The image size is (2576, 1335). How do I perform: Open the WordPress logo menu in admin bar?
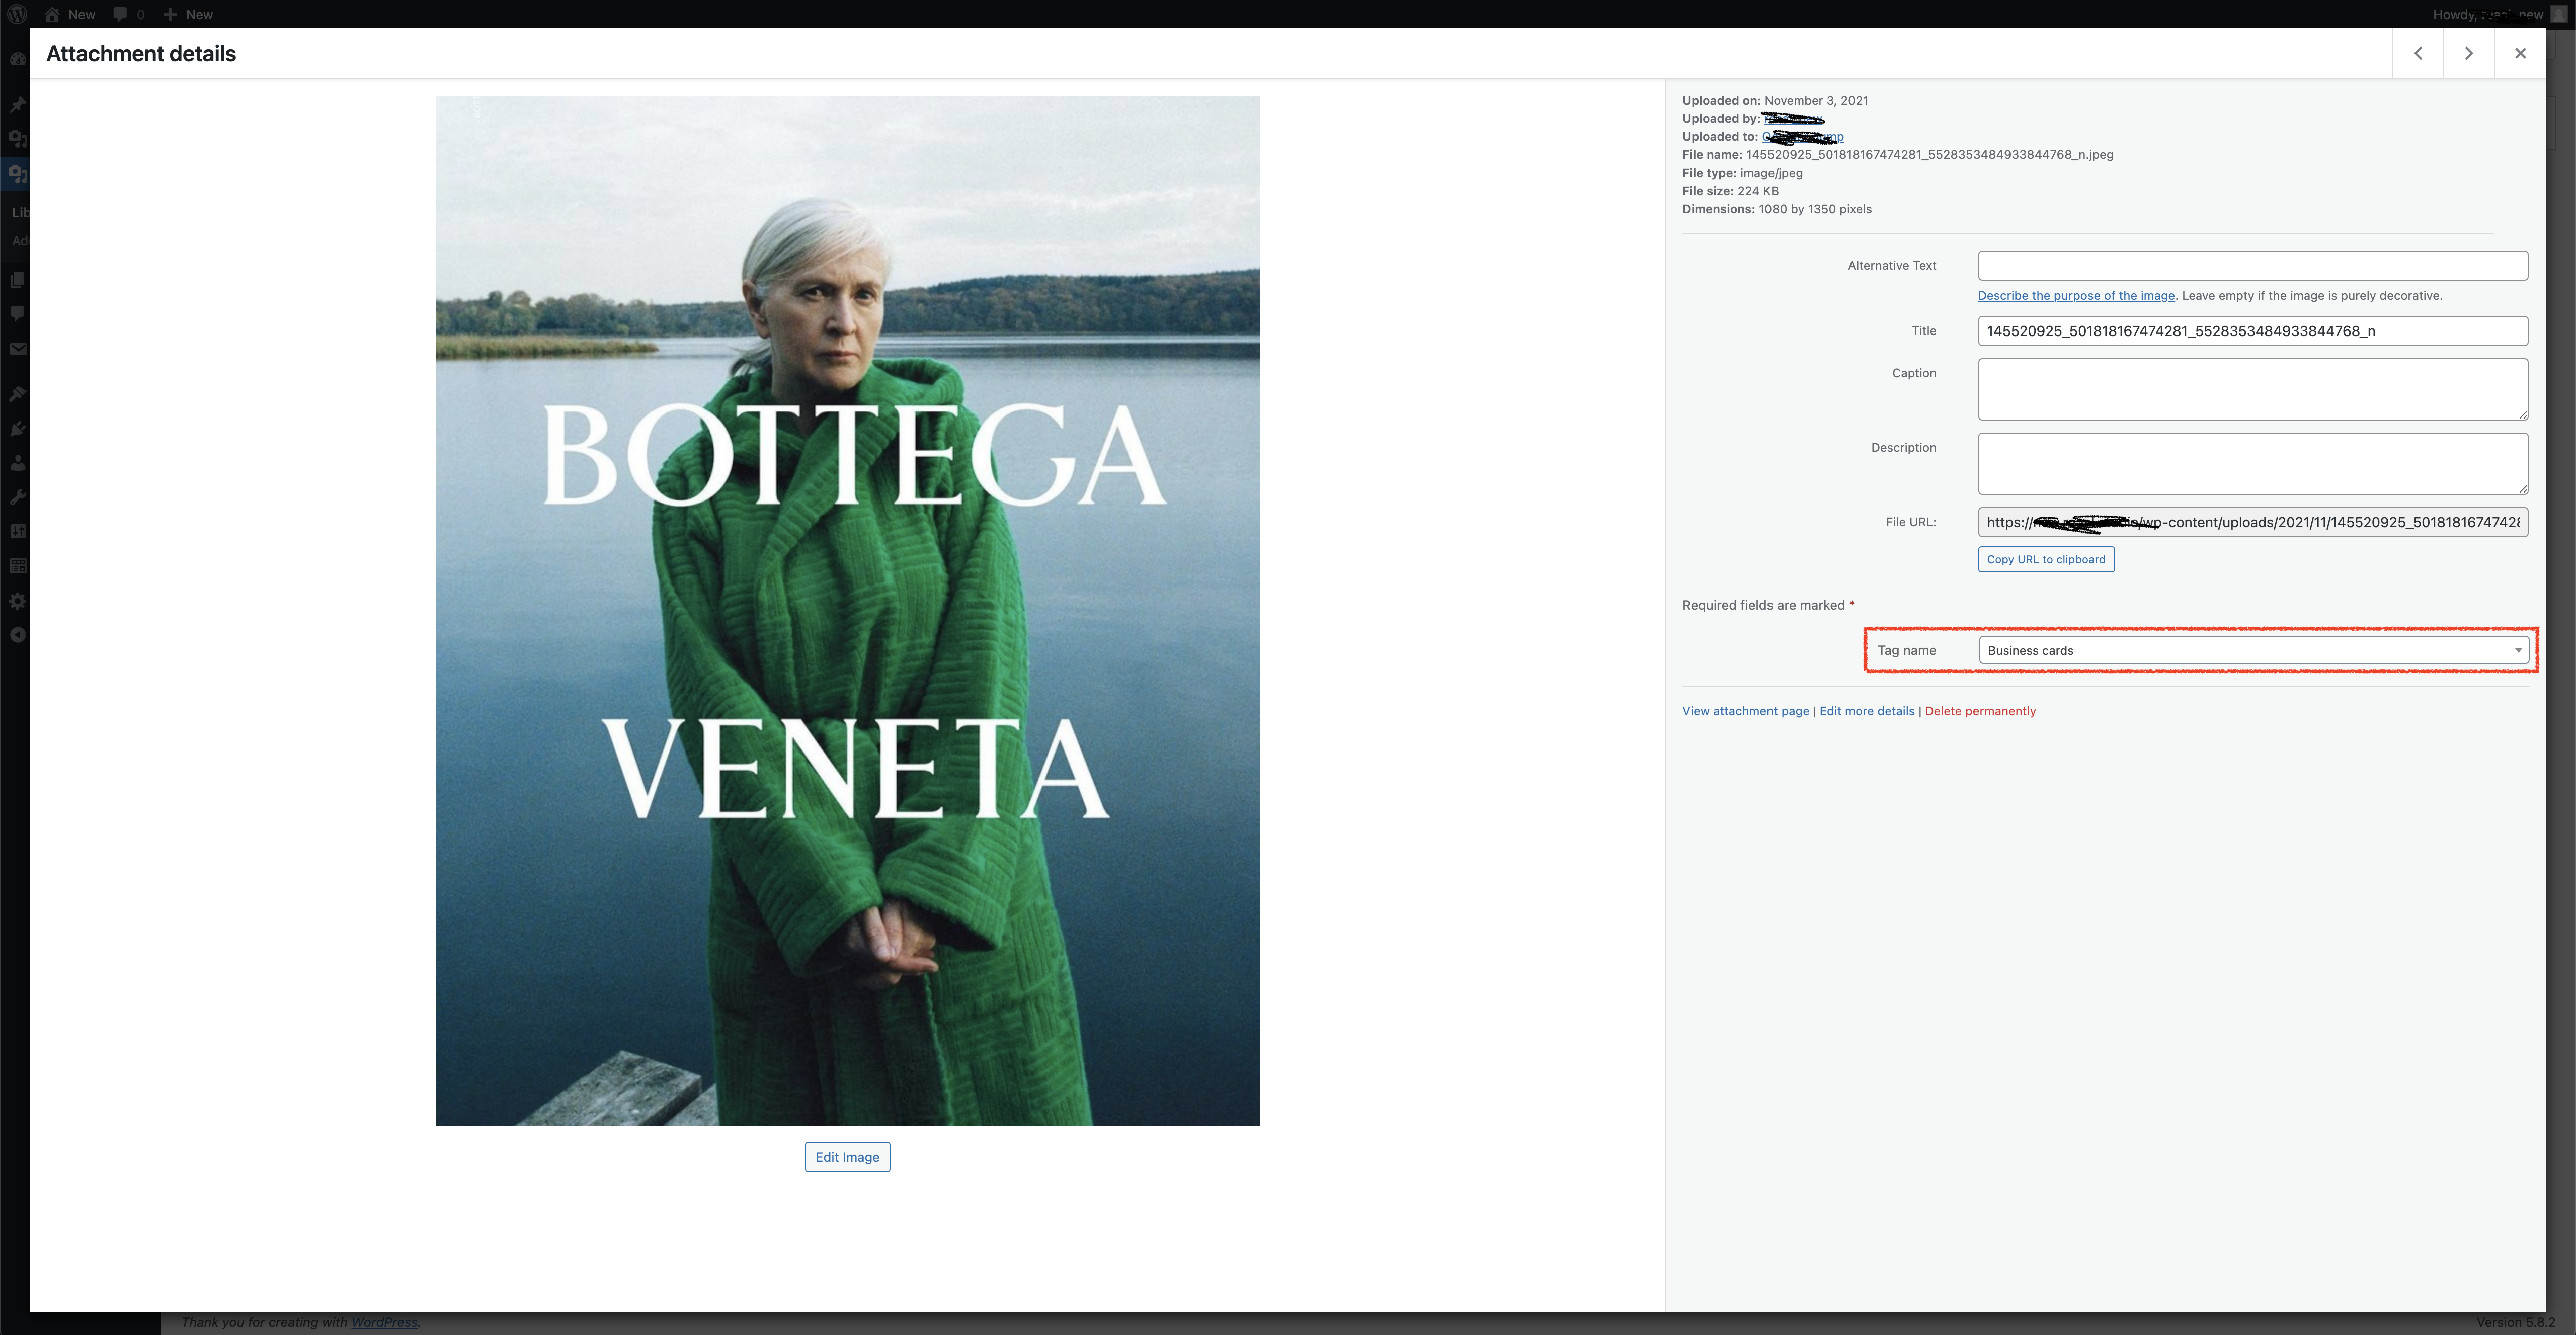(x=17, y=14)
